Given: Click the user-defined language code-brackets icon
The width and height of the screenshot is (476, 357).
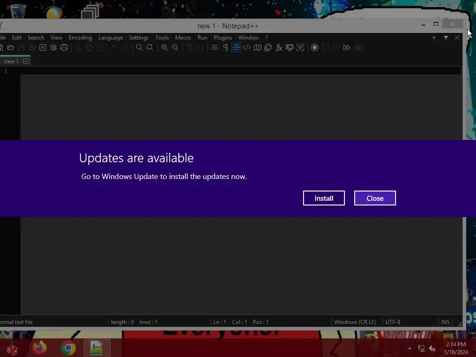Looking at the screenshot, I should (x=247, y=47).
